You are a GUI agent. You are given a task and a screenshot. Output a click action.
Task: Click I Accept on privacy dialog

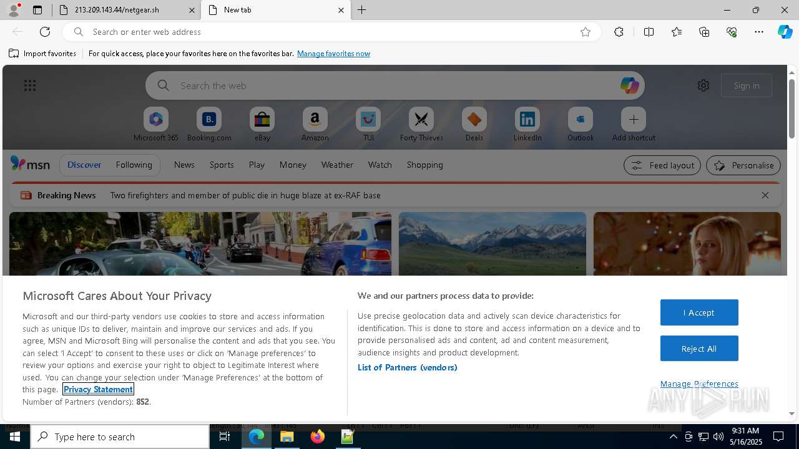click(699, 312)
